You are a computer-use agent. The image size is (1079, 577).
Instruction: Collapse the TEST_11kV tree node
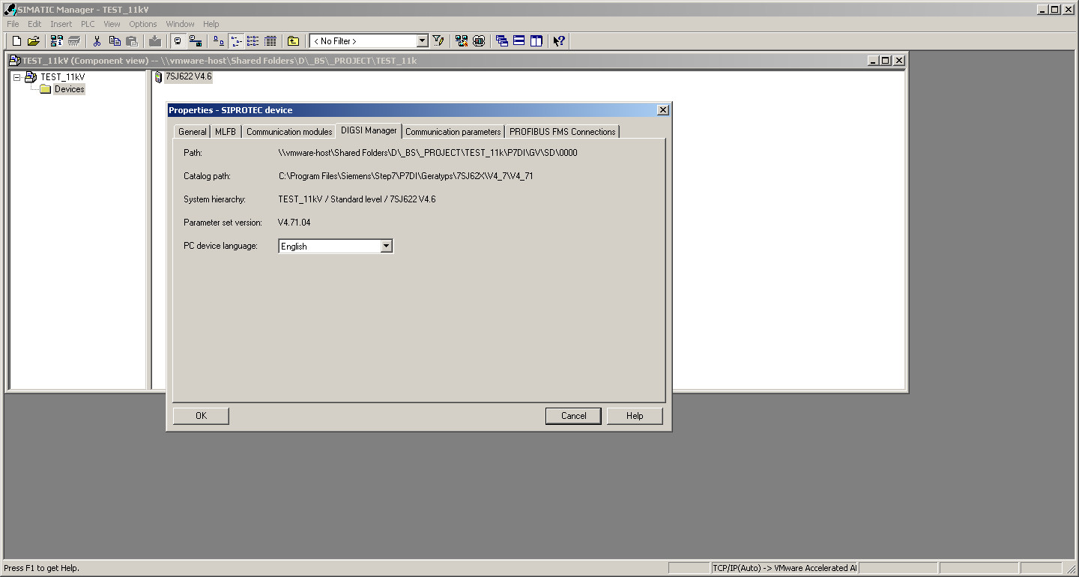pos(17,77)
